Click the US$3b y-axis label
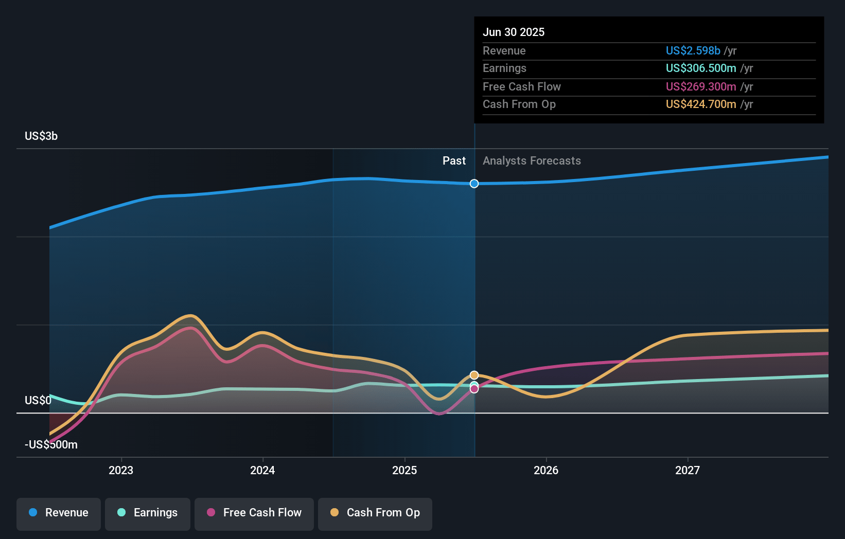This screenshot has width=845, height=539. pyautogui.click(x=41, y=136)
